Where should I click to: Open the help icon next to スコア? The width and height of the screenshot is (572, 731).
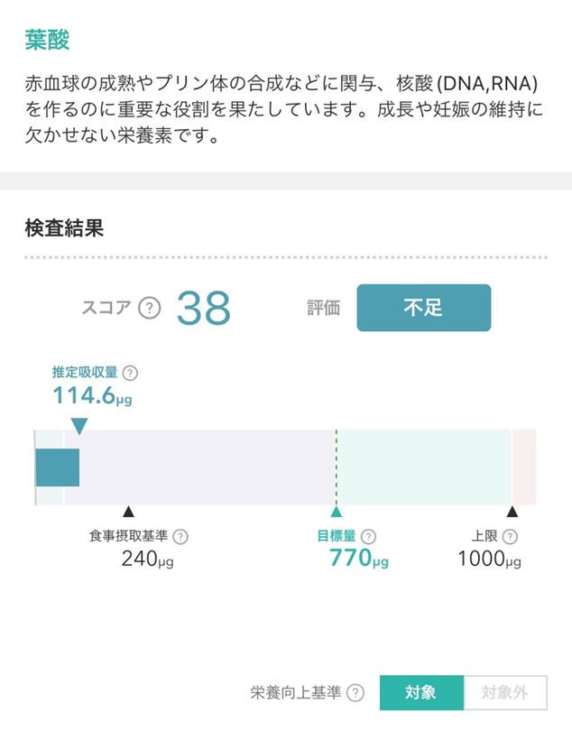(x=150, y=308)
